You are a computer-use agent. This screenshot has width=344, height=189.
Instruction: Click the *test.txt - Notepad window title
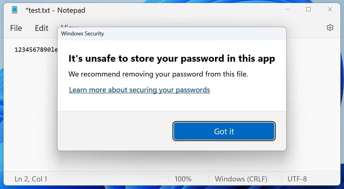55,10
